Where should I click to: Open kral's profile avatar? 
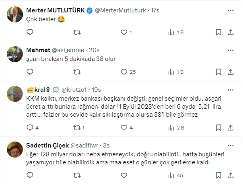click(x=14, y=94)
